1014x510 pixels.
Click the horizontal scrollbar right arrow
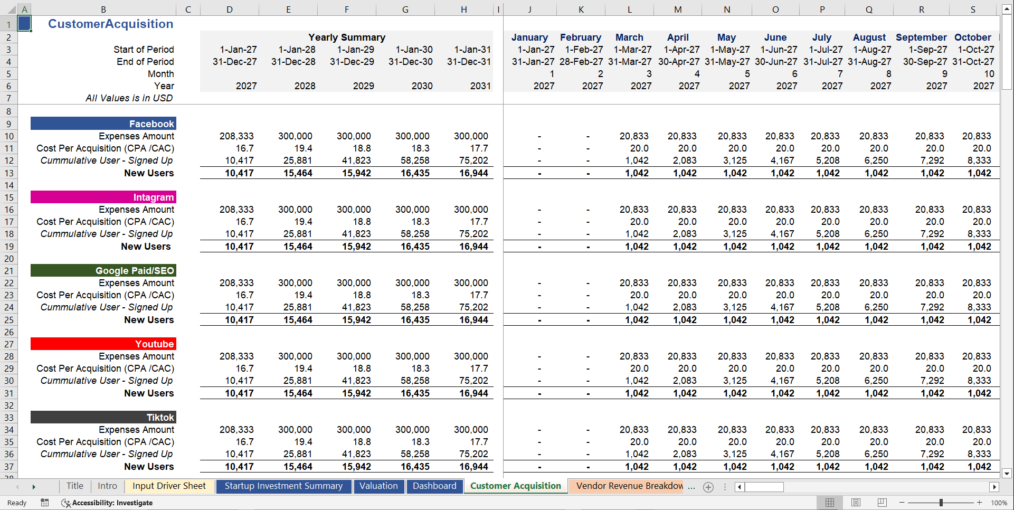(996, 487)
